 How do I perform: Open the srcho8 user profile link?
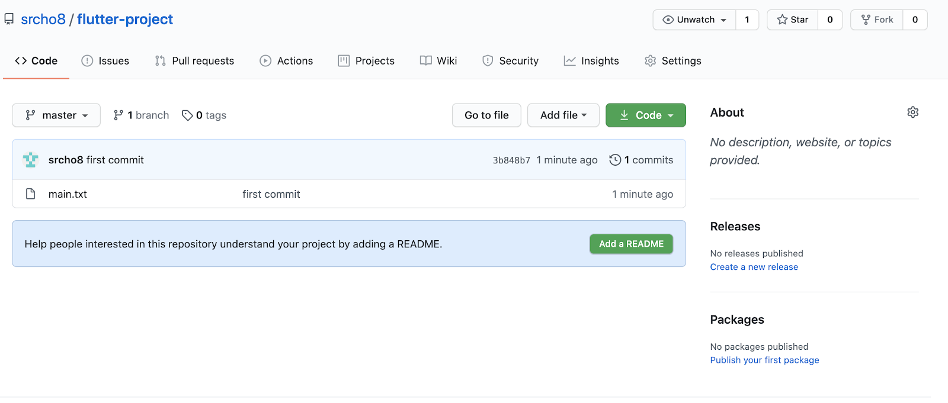[x=43, y=19]
